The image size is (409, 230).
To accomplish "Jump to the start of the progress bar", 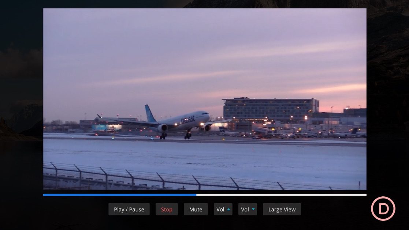I will (x=44, y=195).
